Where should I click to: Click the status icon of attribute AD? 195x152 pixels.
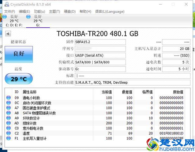pyautogui.click(x=9, y=123)
